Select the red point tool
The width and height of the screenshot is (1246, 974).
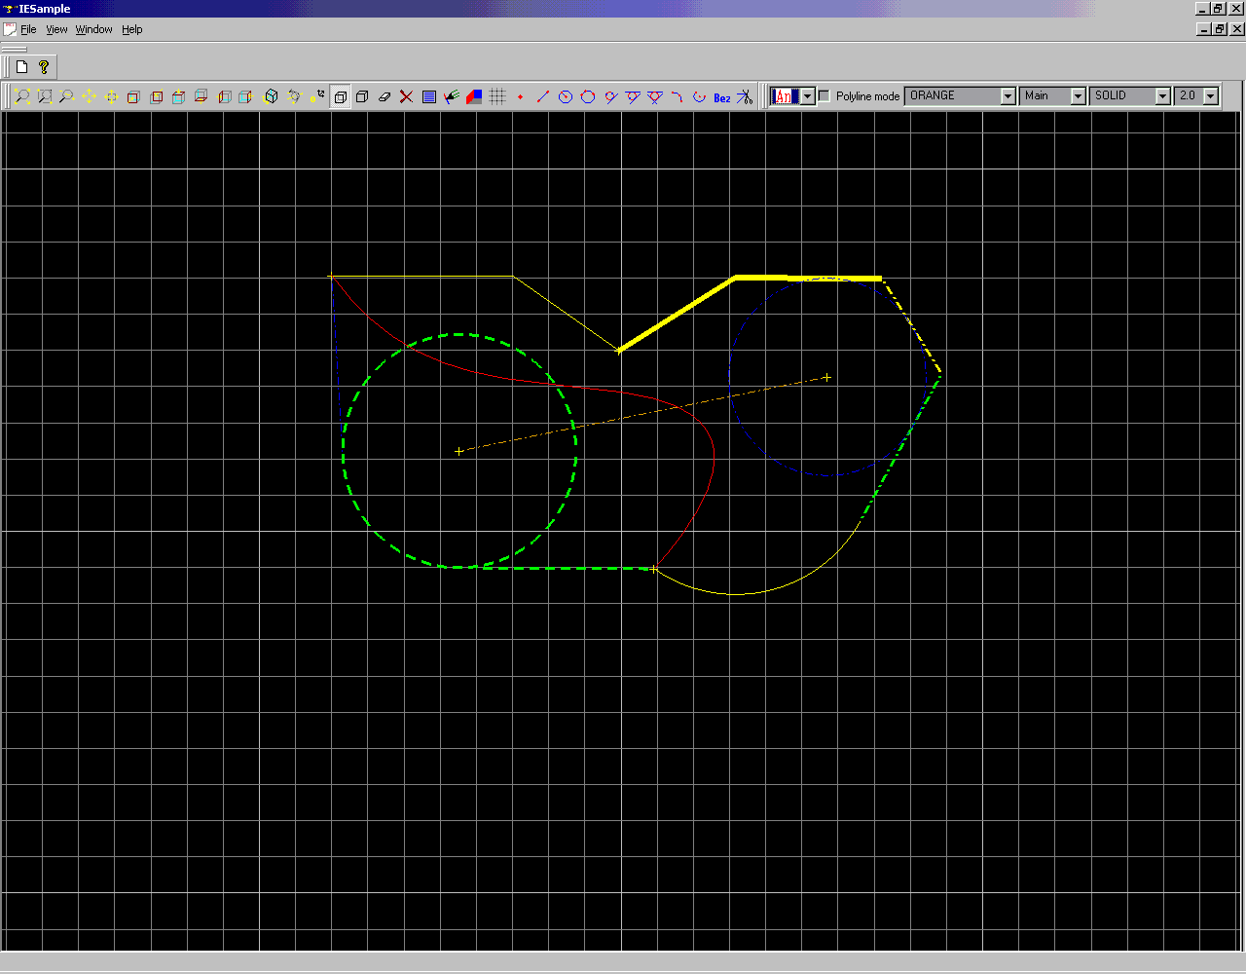(x=520, y=96)
